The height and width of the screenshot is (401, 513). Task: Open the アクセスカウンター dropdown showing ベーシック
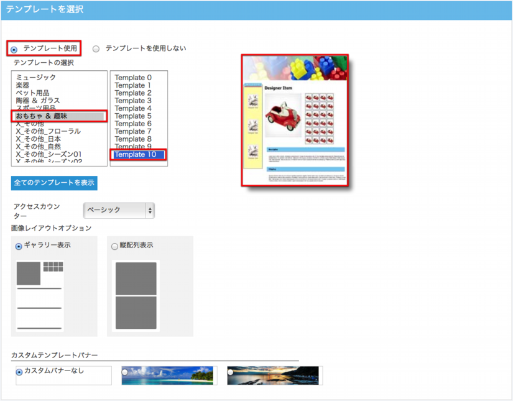click(119, 210)
